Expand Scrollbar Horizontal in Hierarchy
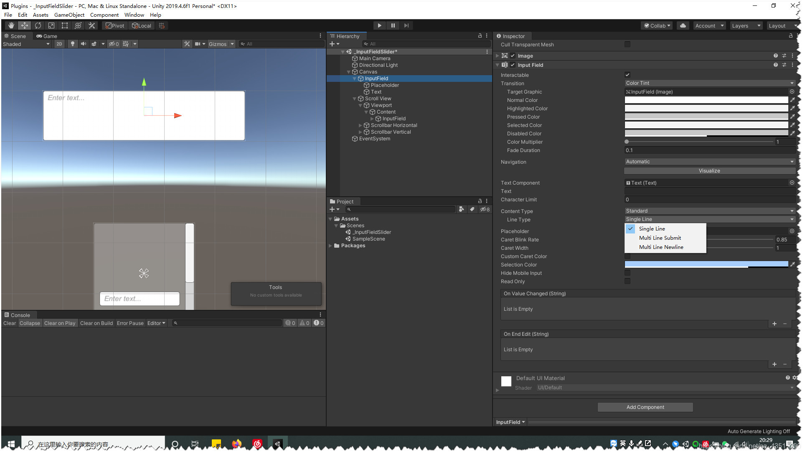Screen dimensions: 805x454 361,125
